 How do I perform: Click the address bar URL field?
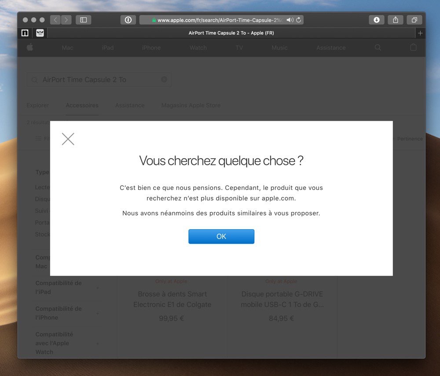click(221, 20)
